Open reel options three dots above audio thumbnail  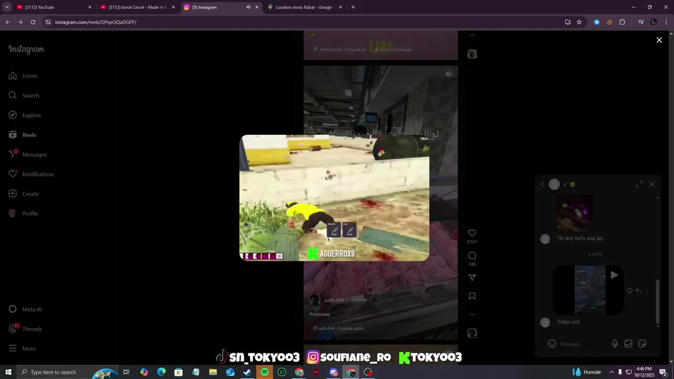pyautogui.click(x=472, y=314)
